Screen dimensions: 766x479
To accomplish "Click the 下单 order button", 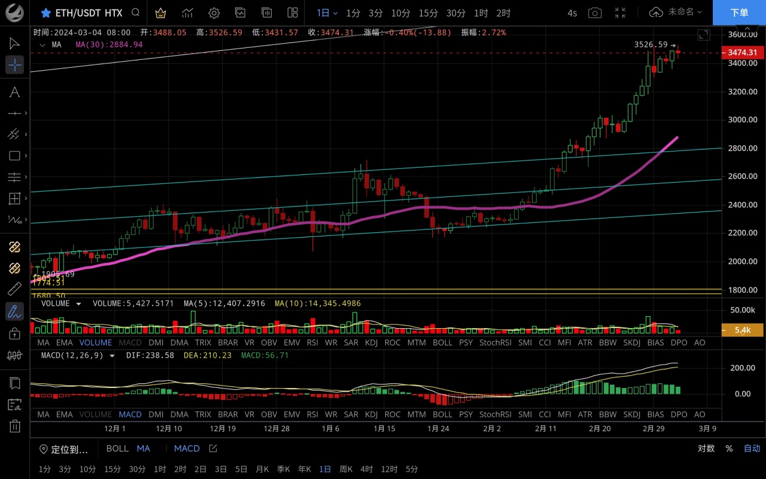I will pyautogui.click(x=739, y=13).
